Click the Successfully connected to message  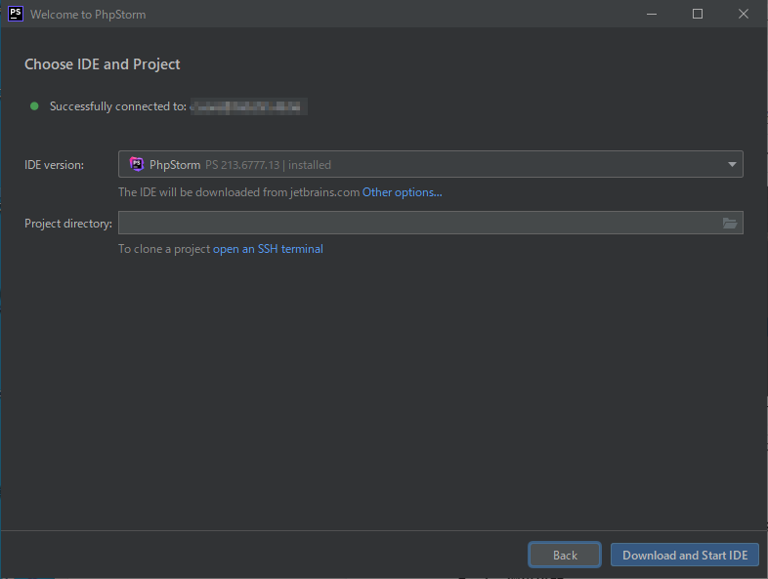(x=117, y=106)
